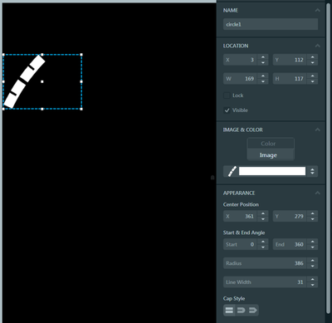This screenshot has height=323, width=332.
Task: Decrease the H height value
Action: (312, 81)
